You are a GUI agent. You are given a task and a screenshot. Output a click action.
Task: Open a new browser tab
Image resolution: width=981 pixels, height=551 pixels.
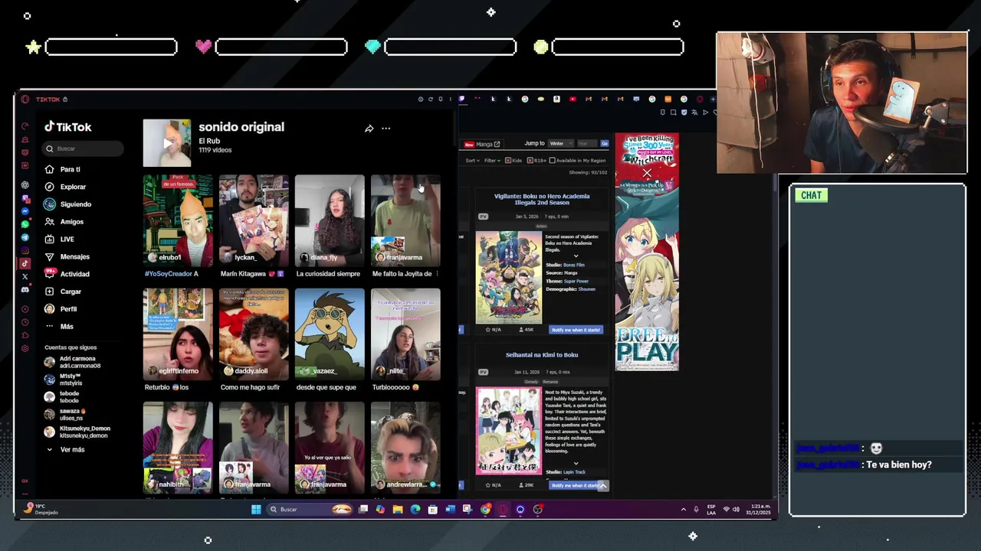pyautogui.click(x=713, y=99)
